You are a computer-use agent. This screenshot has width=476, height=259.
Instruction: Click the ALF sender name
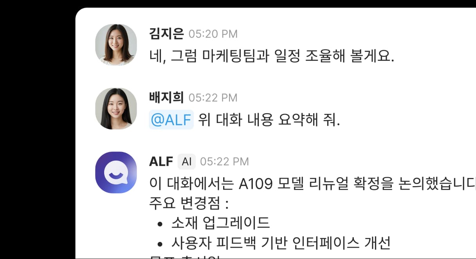pos(161,161)
